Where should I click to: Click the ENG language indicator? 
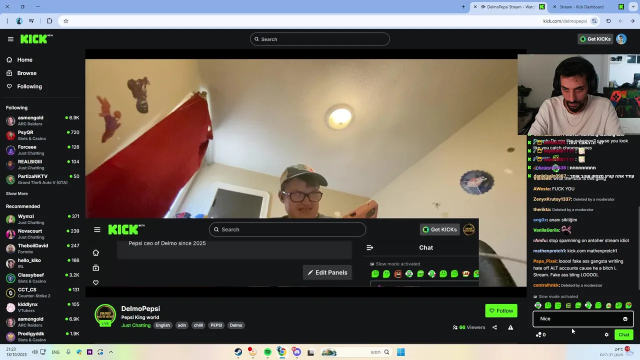pyautogui.click(x=55, y=352)
